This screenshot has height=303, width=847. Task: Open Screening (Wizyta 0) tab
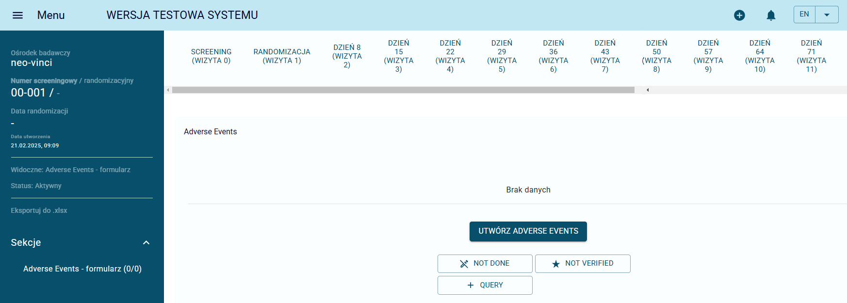(211, 56)
